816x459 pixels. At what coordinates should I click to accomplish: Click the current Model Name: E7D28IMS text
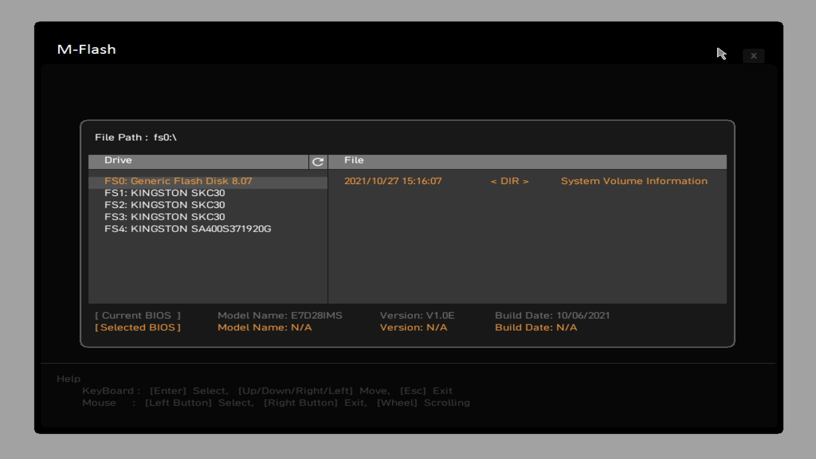click(x=280, y=316)
